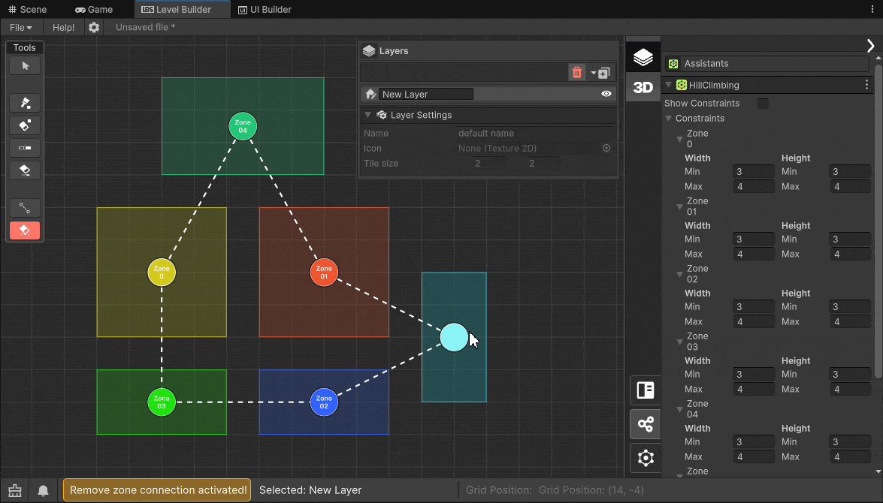Switch to the Game tab
Screen dimensions: 883x503
pyautogui.click(x=94, y=10)
